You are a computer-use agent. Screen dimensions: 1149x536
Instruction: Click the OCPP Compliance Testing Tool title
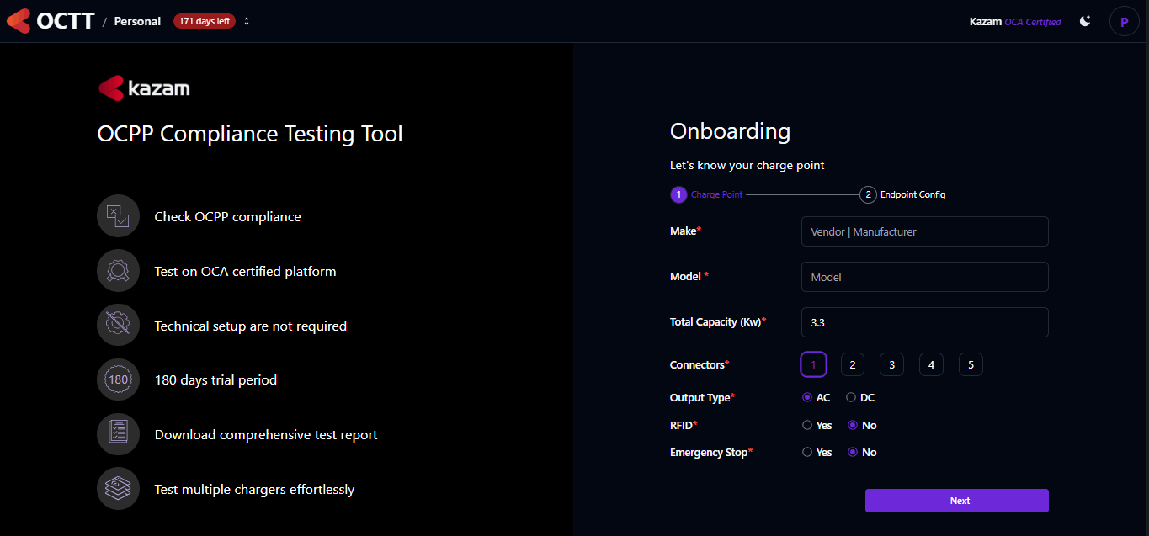[x=250, y=134]
